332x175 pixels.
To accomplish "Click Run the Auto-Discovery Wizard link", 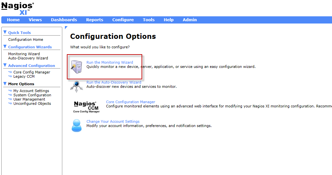I will [114, 82].
